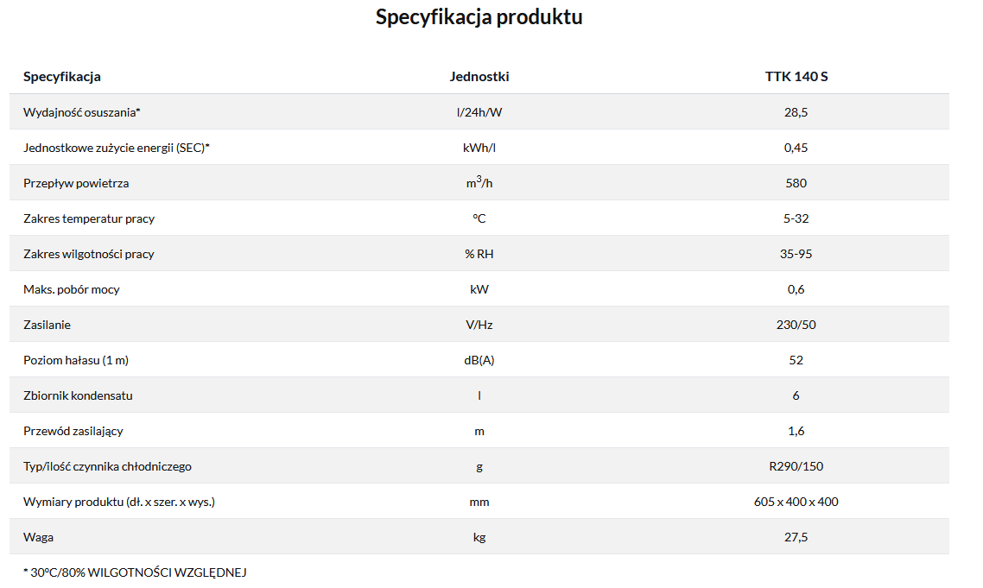
Task: Click the "Jednostki" column header
Action: pyautogui.click(x=479, y=76)
